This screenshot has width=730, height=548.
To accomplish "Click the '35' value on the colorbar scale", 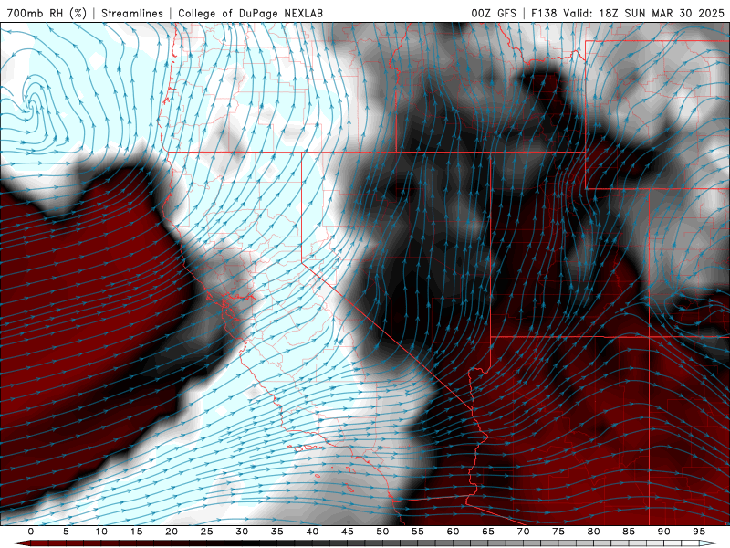I will tap(277, 532).
